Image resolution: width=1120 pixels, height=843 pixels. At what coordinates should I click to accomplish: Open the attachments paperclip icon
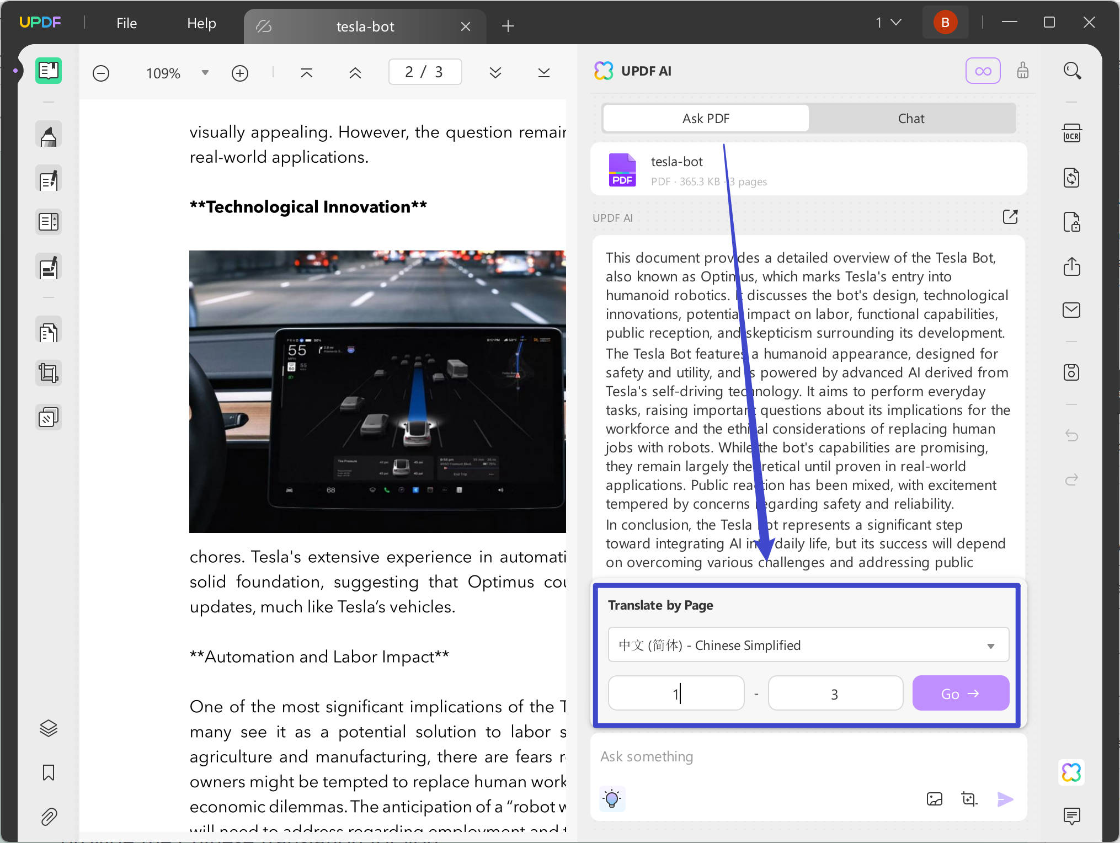coord(49,817)
